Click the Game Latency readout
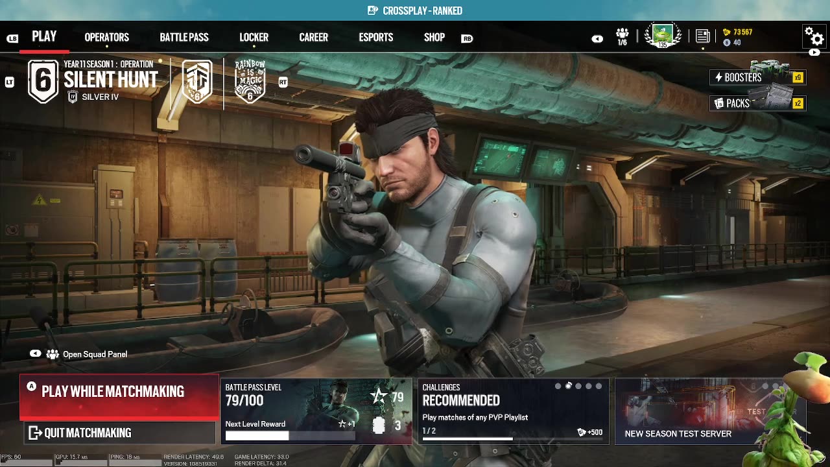The height and width of the screenshot is (467, 830). pos(261,457)
